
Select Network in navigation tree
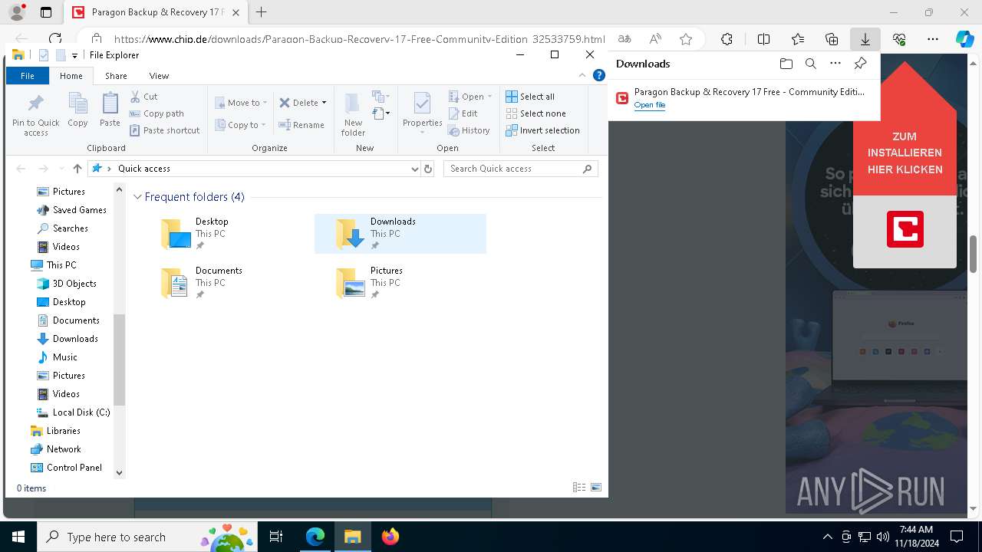point(55,449)
